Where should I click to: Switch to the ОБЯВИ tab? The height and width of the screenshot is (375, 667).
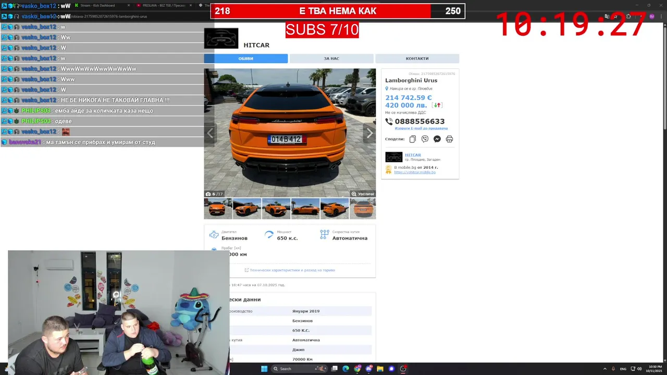(246, 58)
